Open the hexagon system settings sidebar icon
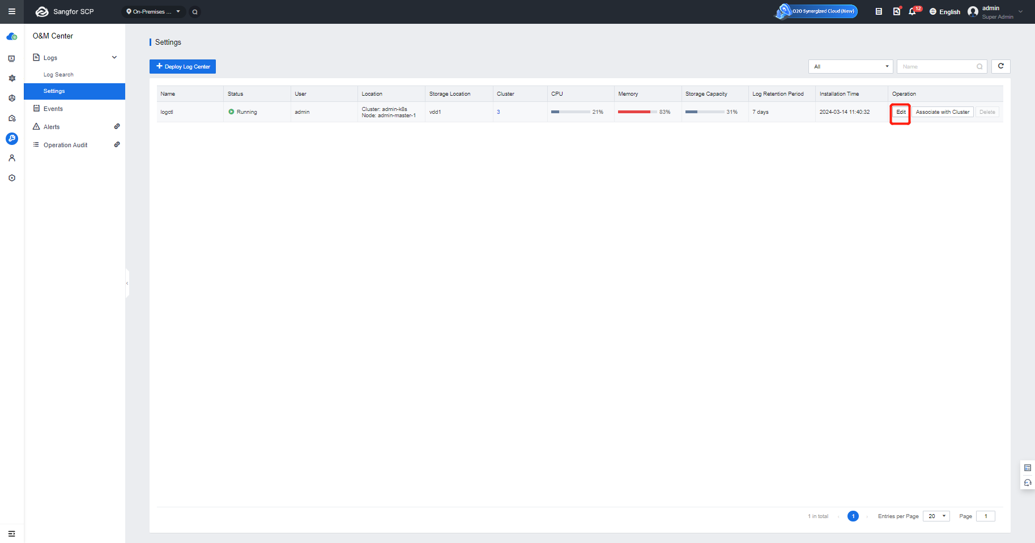The image size is (1035, 543). [x=12, y=178]
